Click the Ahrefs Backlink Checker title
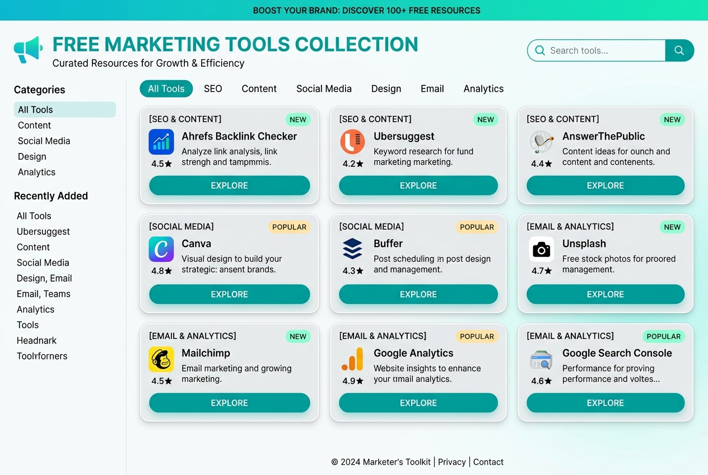This screenshot has height=475, width=708. click(x=239, y=136)
